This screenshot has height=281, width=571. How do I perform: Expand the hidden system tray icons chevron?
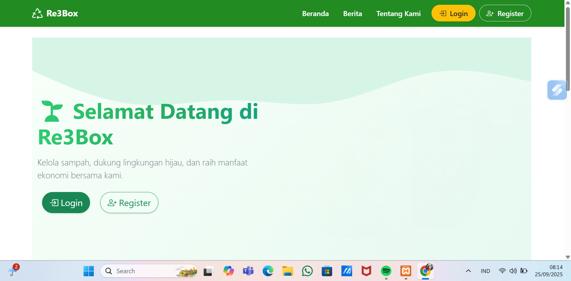[468, 271]
